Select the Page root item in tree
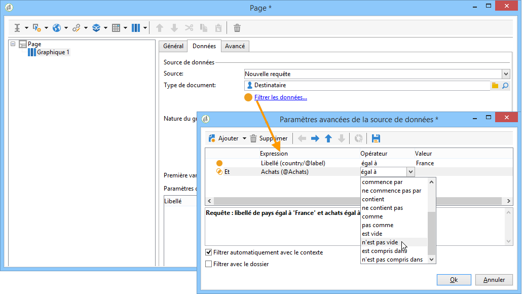Image resolution: width=523 pixels, height=294 pixels. (34, 44)
